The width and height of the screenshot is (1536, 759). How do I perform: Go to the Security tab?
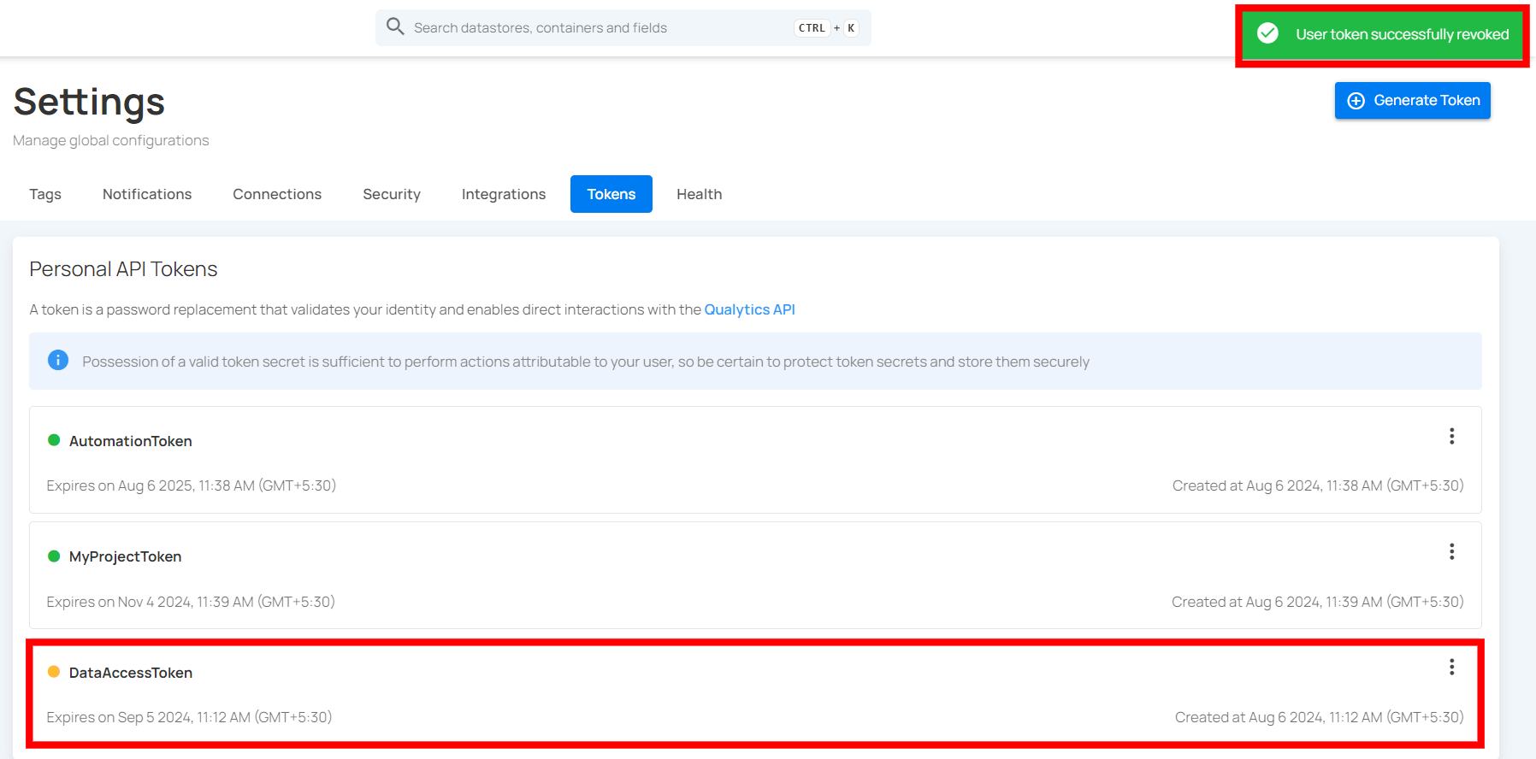pyautogui.click(x=392, y=194)
